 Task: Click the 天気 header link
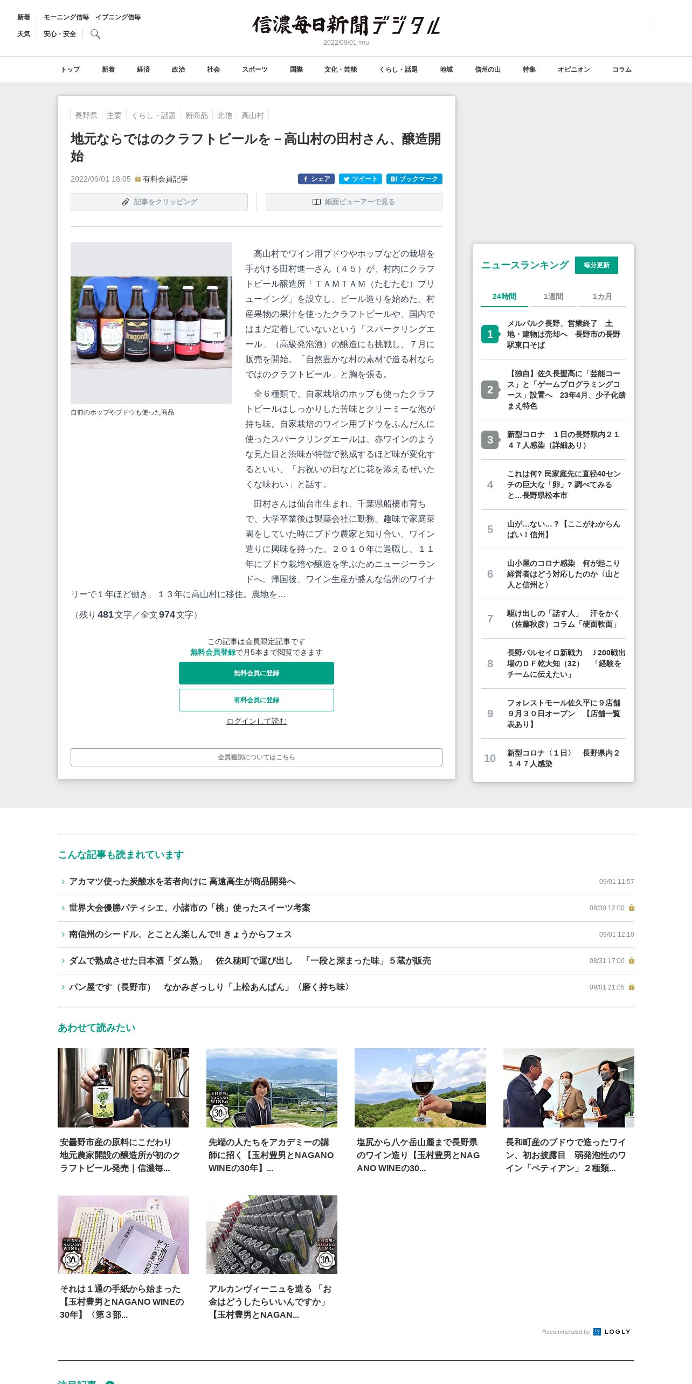(24, 34)
